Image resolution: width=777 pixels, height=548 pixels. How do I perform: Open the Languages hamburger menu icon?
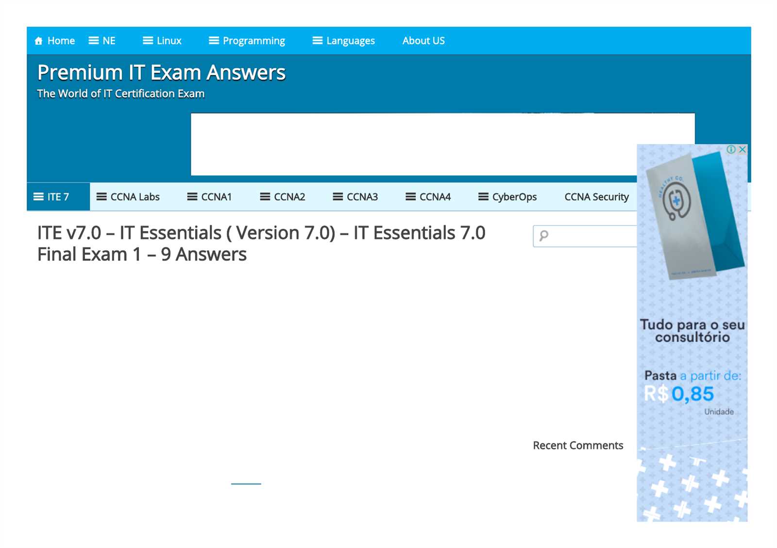click(x=318, y=41)
